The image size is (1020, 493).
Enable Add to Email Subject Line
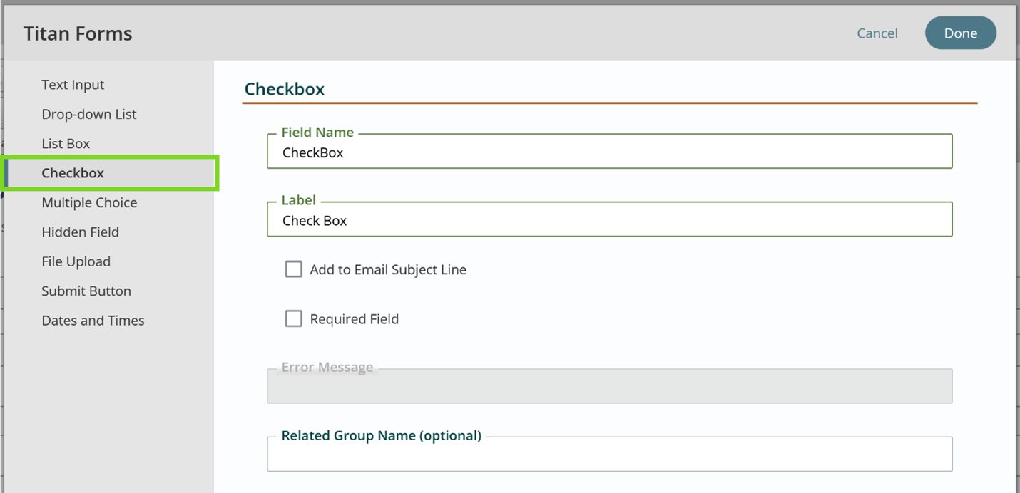point(294,269)
